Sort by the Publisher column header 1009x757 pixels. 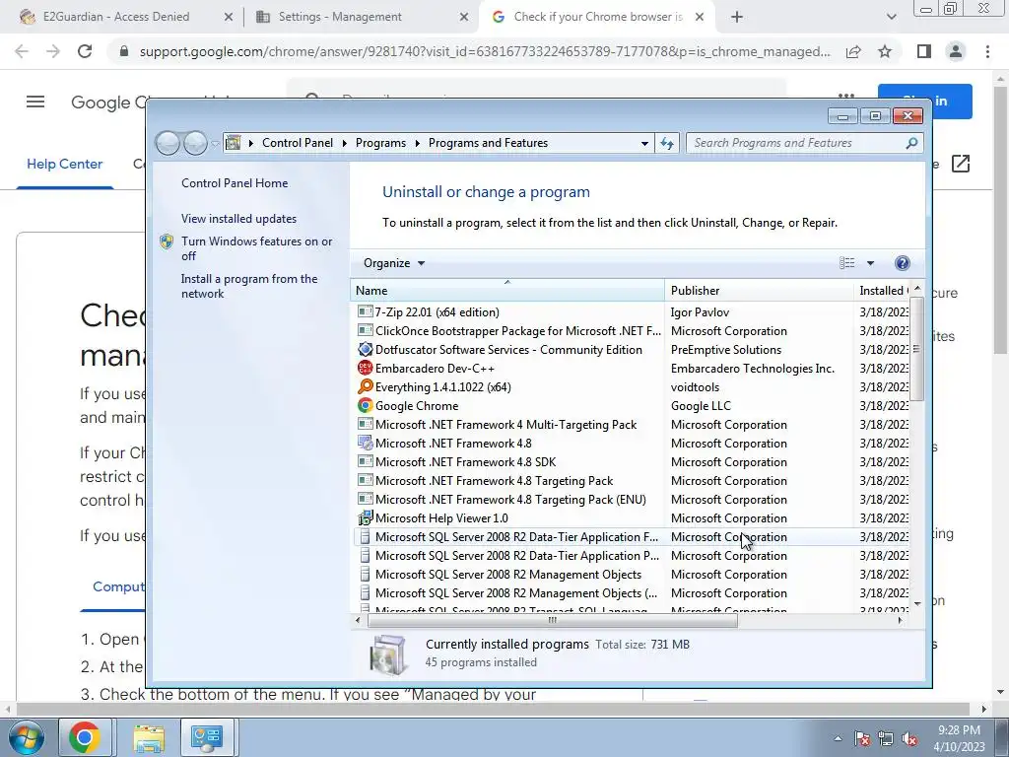(x=760, y=291)
